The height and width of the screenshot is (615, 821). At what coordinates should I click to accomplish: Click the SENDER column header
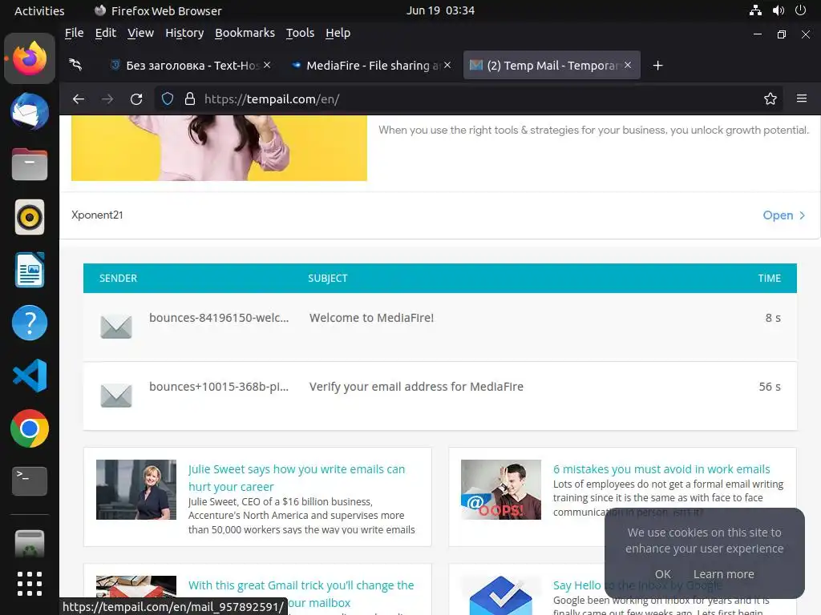(118, 278)
